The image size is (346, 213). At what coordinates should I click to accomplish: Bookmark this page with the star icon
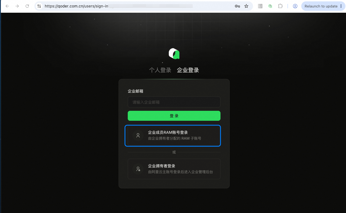tap(246, 6)
